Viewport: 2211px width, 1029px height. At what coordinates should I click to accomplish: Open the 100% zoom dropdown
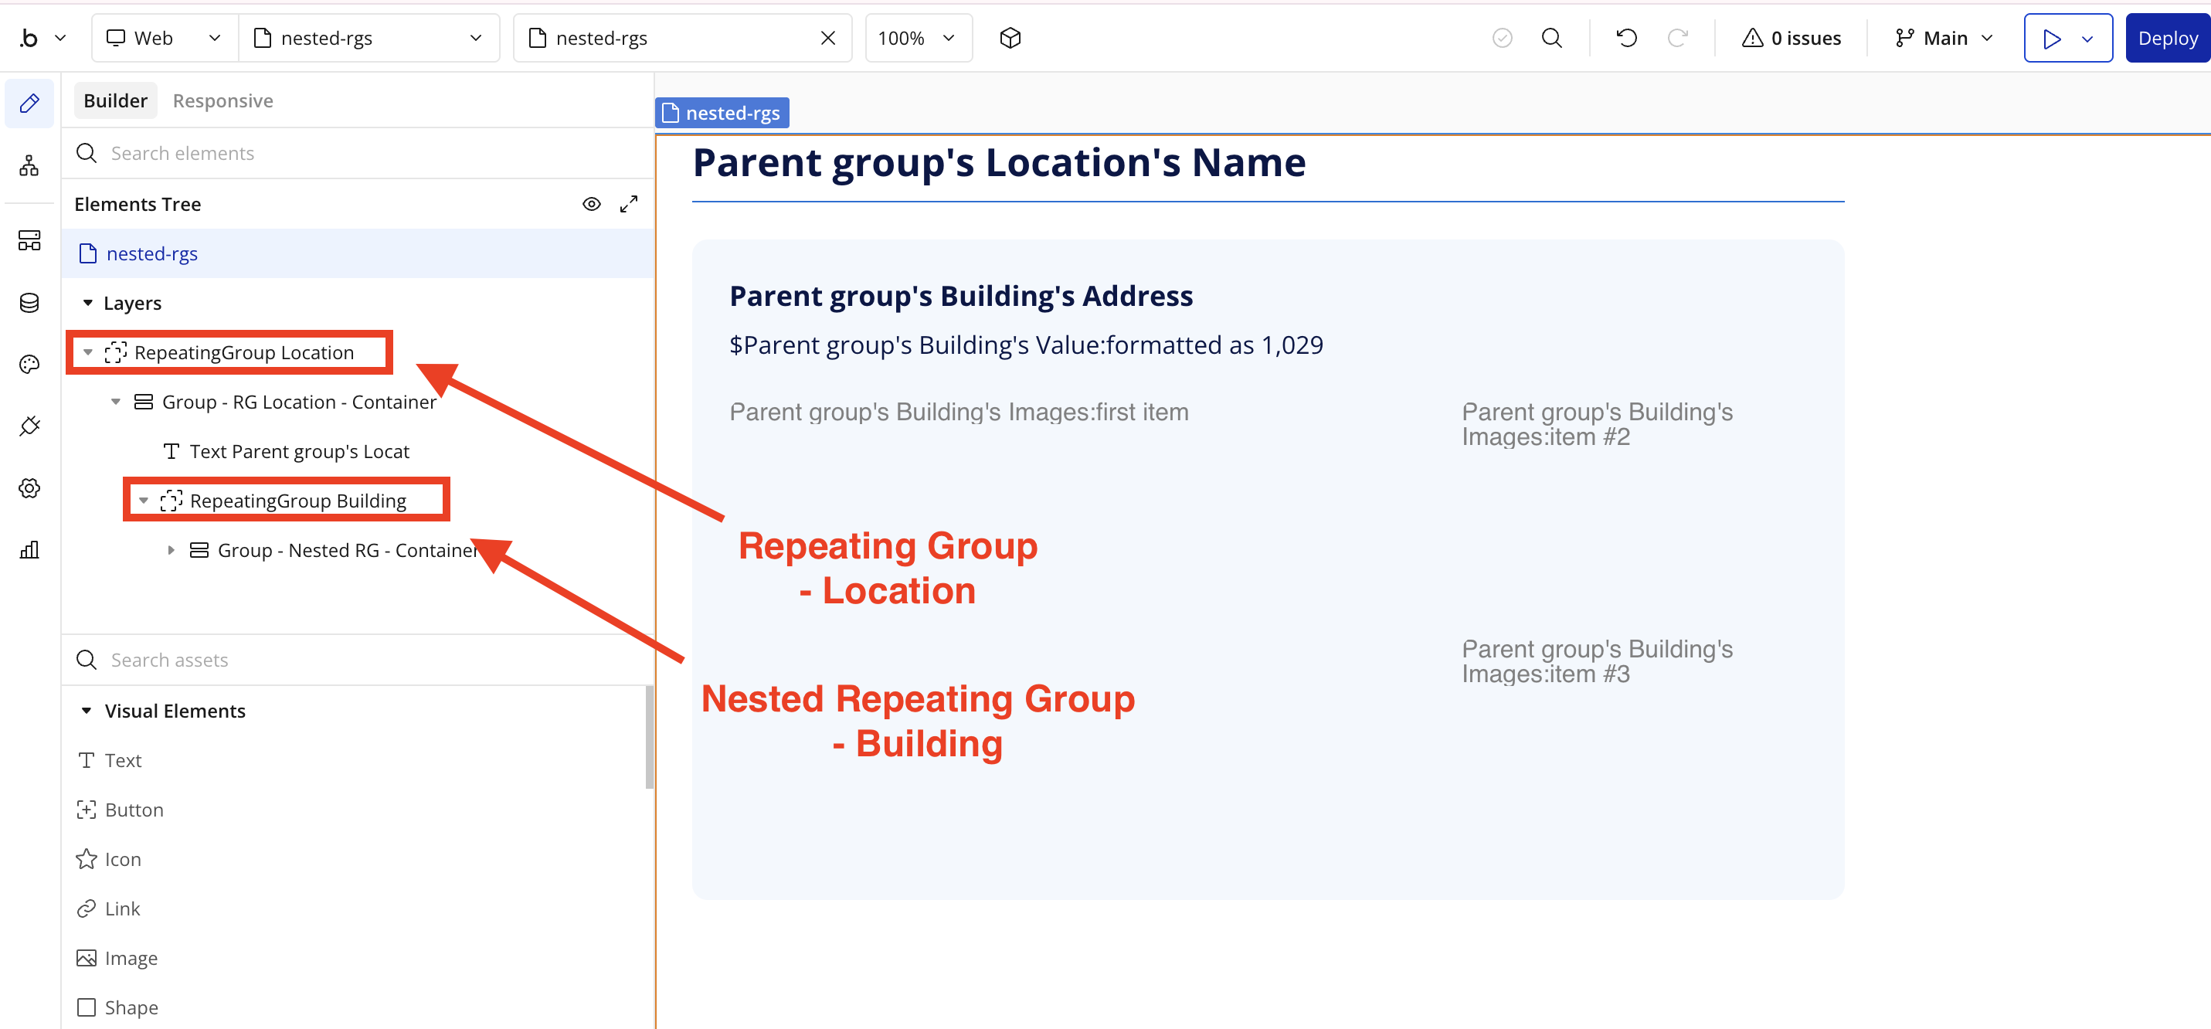[x=918, y=38]
